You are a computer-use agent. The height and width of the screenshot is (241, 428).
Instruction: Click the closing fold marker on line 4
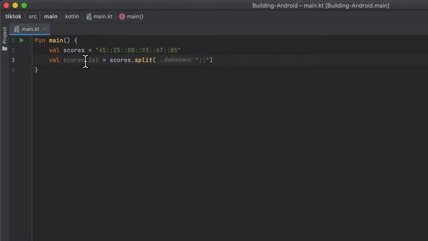pos(31,70)
